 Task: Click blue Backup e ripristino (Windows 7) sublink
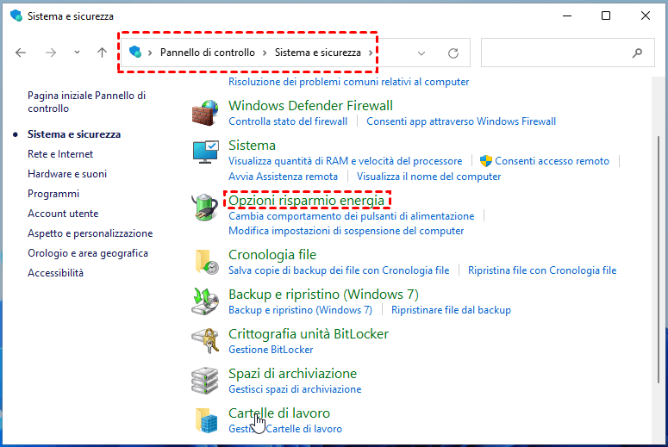coord(300,310)
